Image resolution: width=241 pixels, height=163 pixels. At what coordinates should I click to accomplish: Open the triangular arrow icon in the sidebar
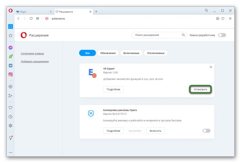pos(10,96)
